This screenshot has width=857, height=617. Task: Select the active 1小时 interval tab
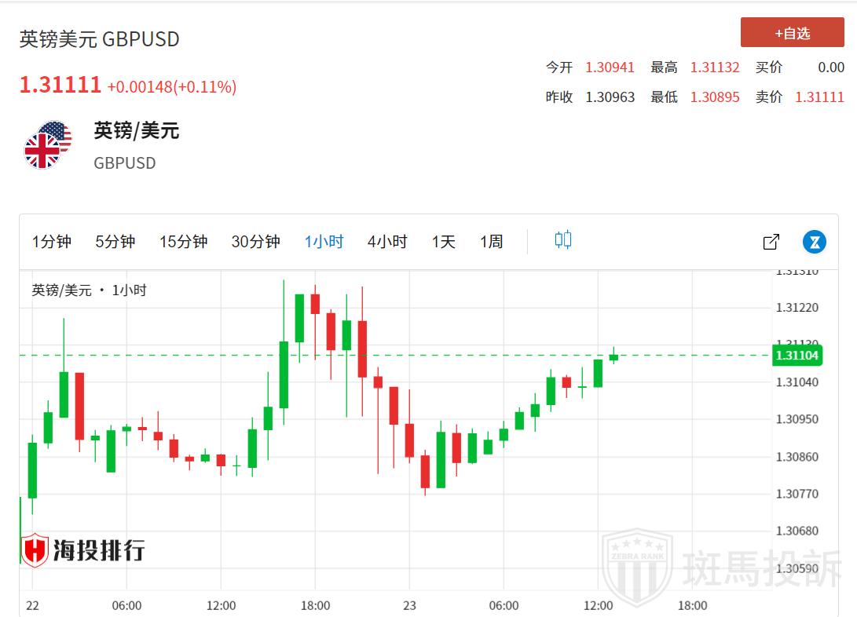[x=324, y=242]
